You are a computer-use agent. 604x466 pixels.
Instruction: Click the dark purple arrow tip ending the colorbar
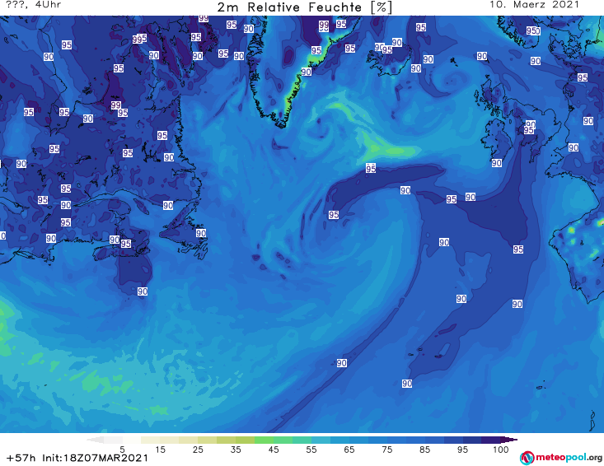[x=509, y=440]
